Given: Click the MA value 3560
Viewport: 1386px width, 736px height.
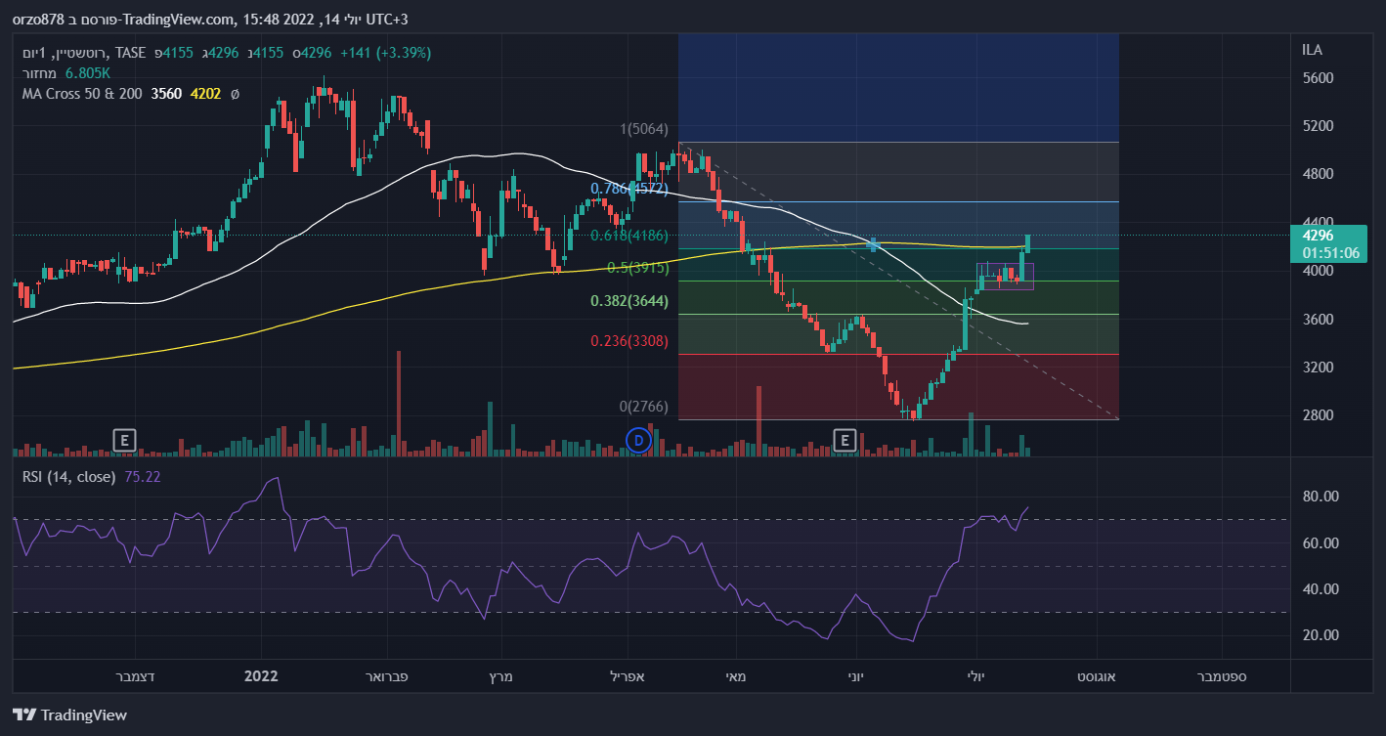Looking at the screenshot, I should (166, 94).
